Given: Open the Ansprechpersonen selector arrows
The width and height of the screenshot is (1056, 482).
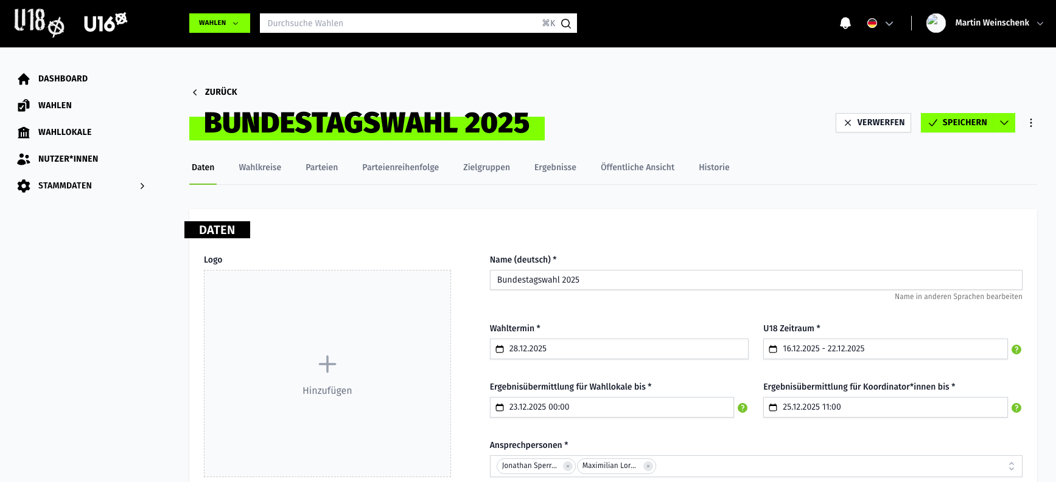Looking at the screenshot, I should 1011,466.
